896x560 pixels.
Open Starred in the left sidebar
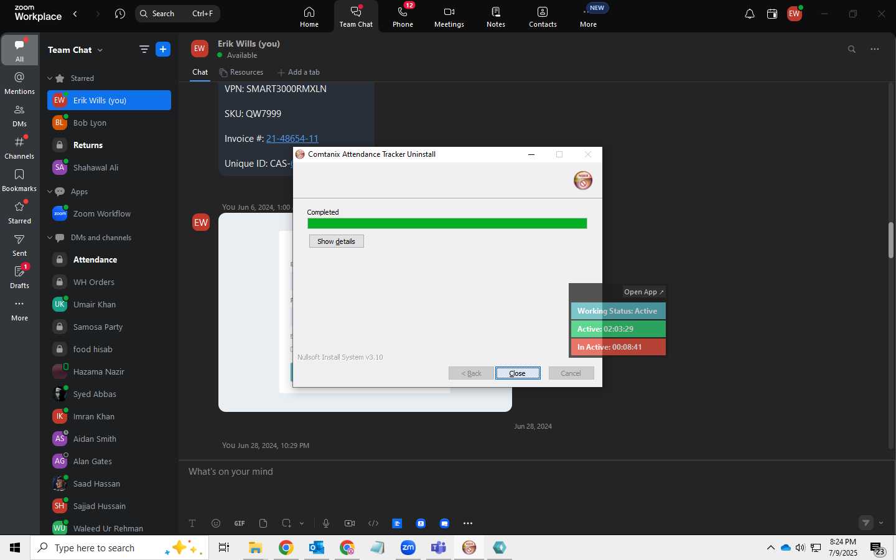[20, 212]
